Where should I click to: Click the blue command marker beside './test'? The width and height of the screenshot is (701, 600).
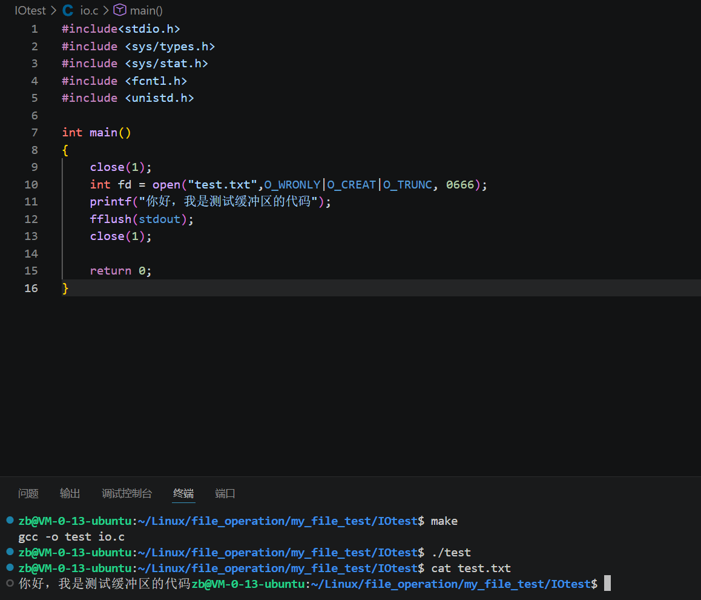point(10,552)
